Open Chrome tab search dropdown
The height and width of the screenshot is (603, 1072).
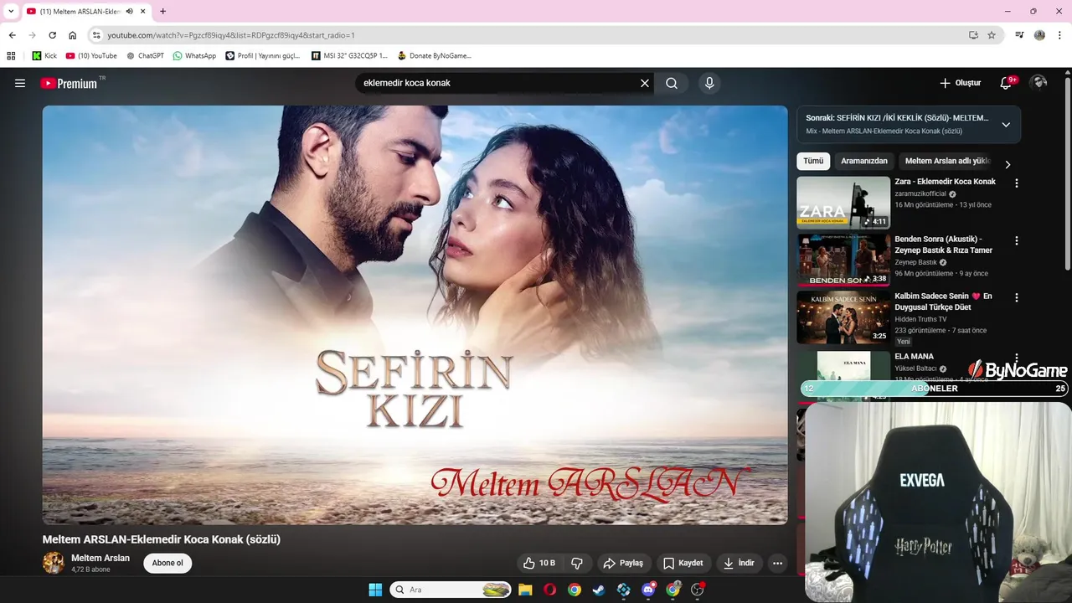pyautogui.click(x=11, y=11)
